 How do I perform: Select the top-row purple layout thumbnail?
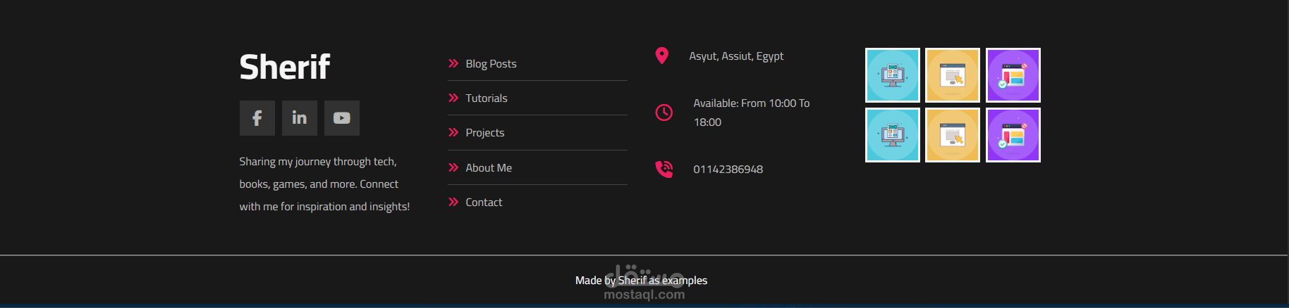coord(1013,75)
